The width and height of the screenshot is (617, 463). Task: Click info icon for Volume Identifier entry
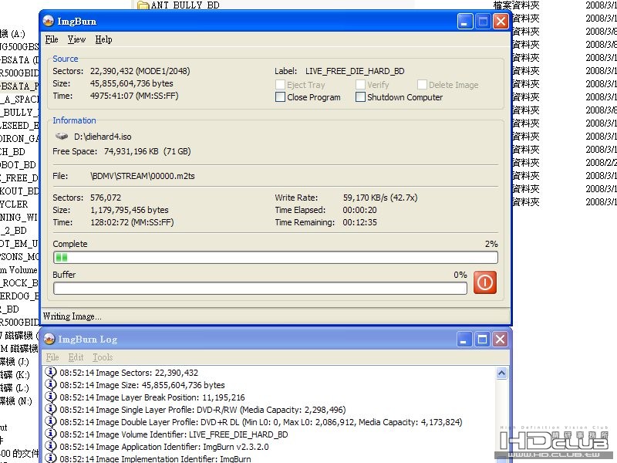coord(50,434)
